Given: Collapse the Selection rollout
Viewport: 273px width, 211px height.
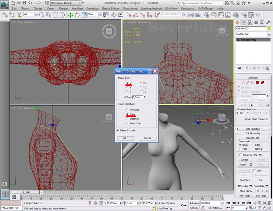Looking at the screenshot, I should click(253, 78).
